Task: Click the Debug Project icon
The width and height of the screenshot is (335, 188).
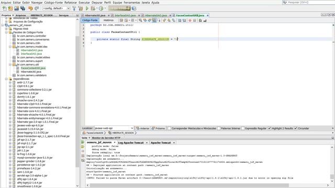Action: point(93,8)
